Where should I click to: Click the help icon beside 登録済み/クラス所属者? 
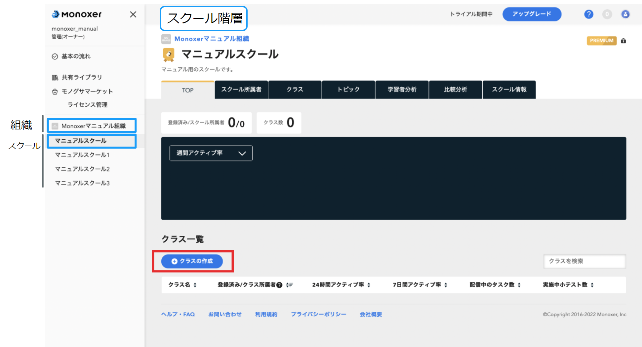[279, 285]
